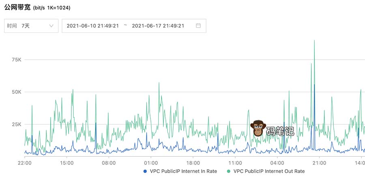
Task: Select the tallest green Out Rate spike peak
Action: point(314,41)
